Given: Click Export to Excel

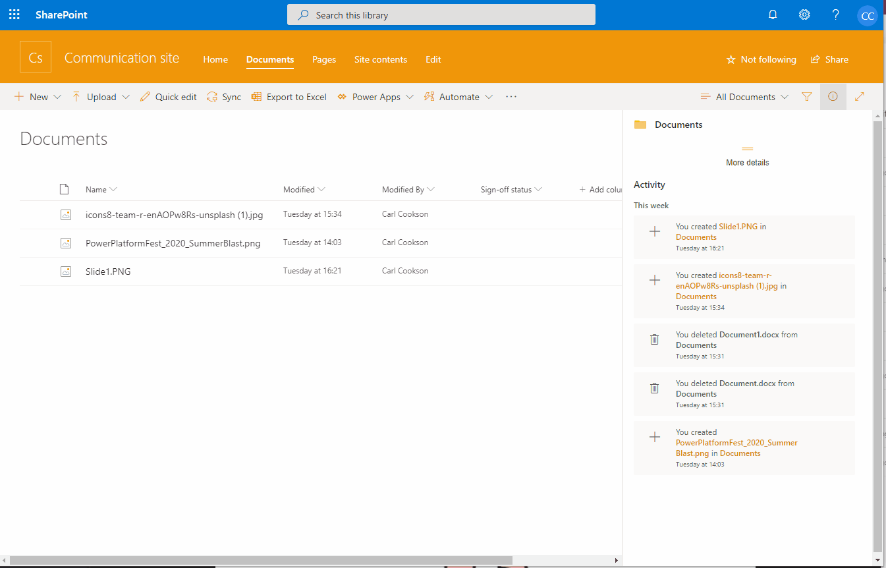Looking at the screenshot, I should [289, 97].
